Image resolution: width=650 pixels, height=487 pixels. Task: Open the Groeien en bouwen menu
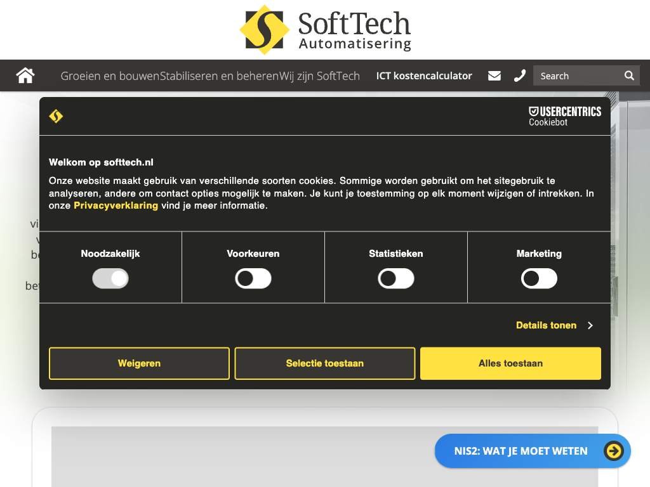pyautogui.click(x=110, y=76)
